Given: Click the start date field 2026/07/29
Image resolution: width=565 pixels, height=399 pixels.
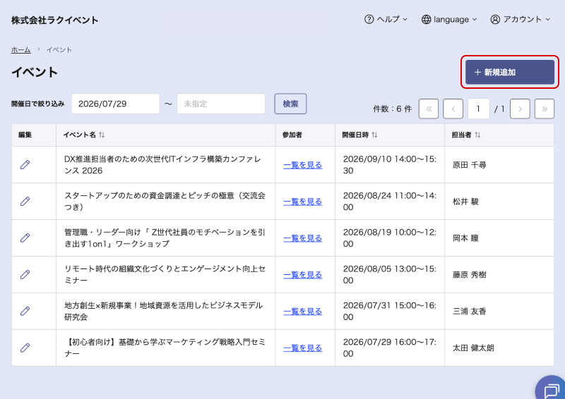Looking at the screenshot, I should click(116, 104).
